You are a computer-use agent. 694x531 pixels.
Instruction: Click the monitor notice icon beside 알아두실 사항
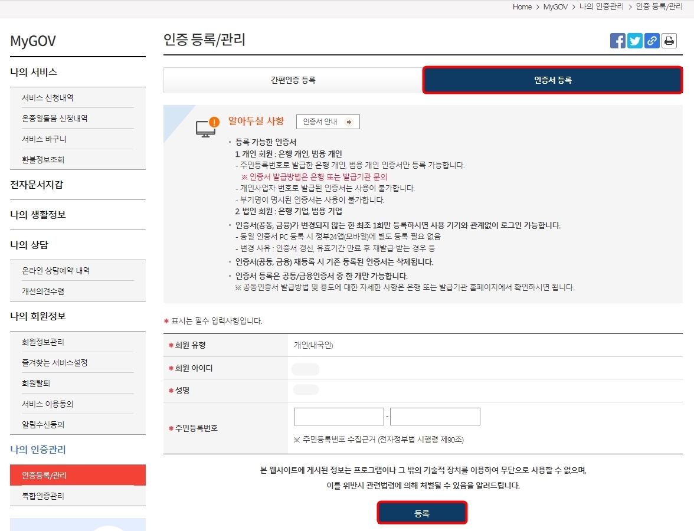pyautogui.click(x=204, y=124)
